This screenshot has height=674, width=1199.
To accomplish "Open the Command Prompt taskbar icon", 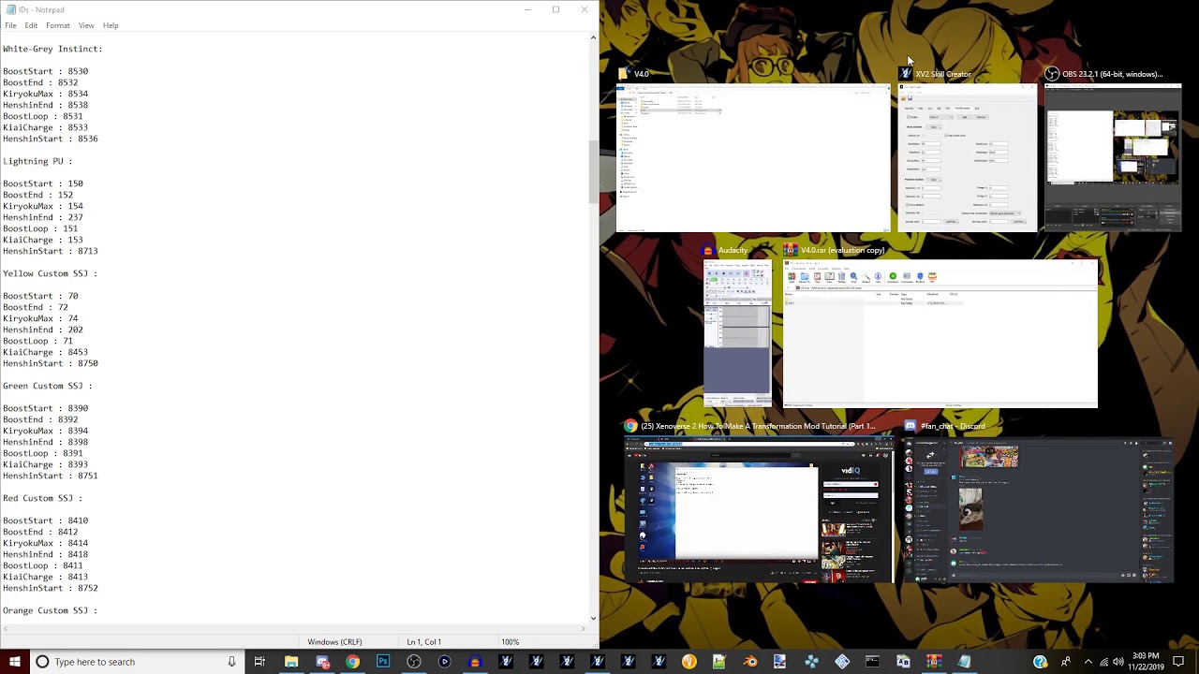I will 872,662.
